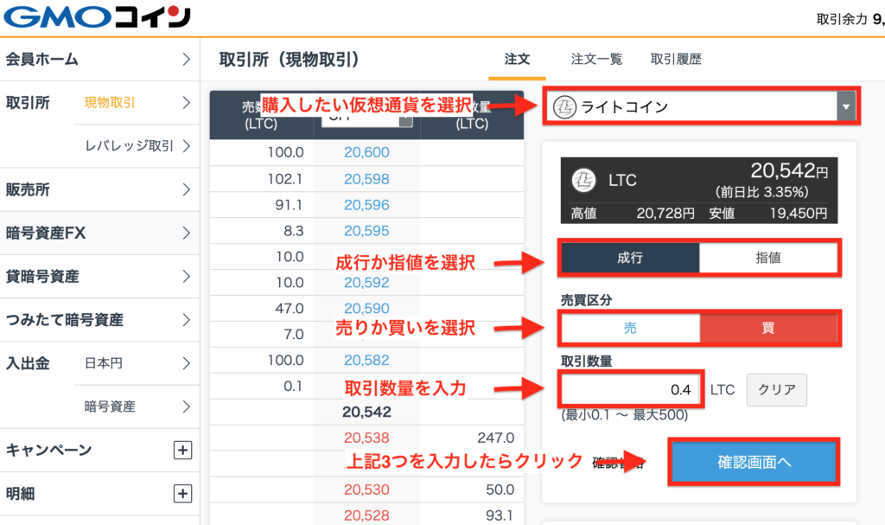This screenshot has width=885, height=525.
Task: Click the 取引数量 input field showing 0.4
Action: tap(630, 389)
